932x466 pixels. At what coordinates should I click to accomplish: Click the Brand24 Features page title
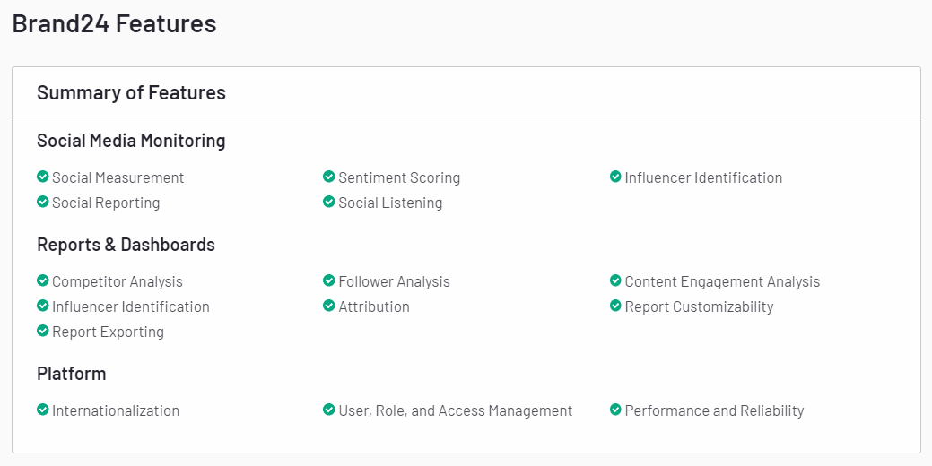[114, 24]
